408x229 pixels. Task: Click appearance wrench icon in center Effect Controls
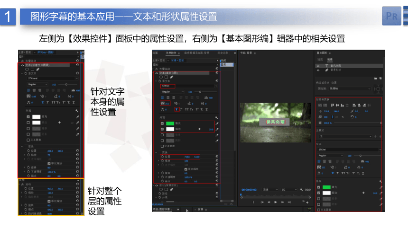216,118
